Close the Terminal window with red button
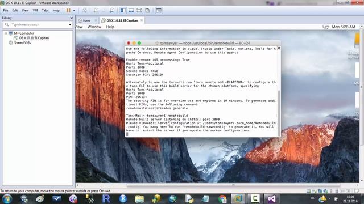 tap(129, 43)
